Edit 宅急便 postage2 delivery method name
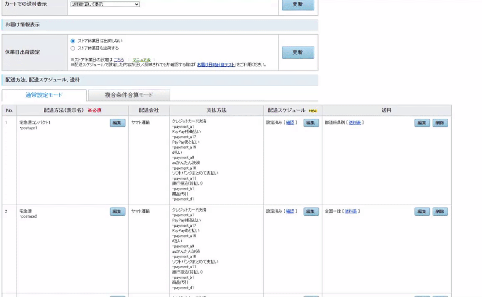 117,211
